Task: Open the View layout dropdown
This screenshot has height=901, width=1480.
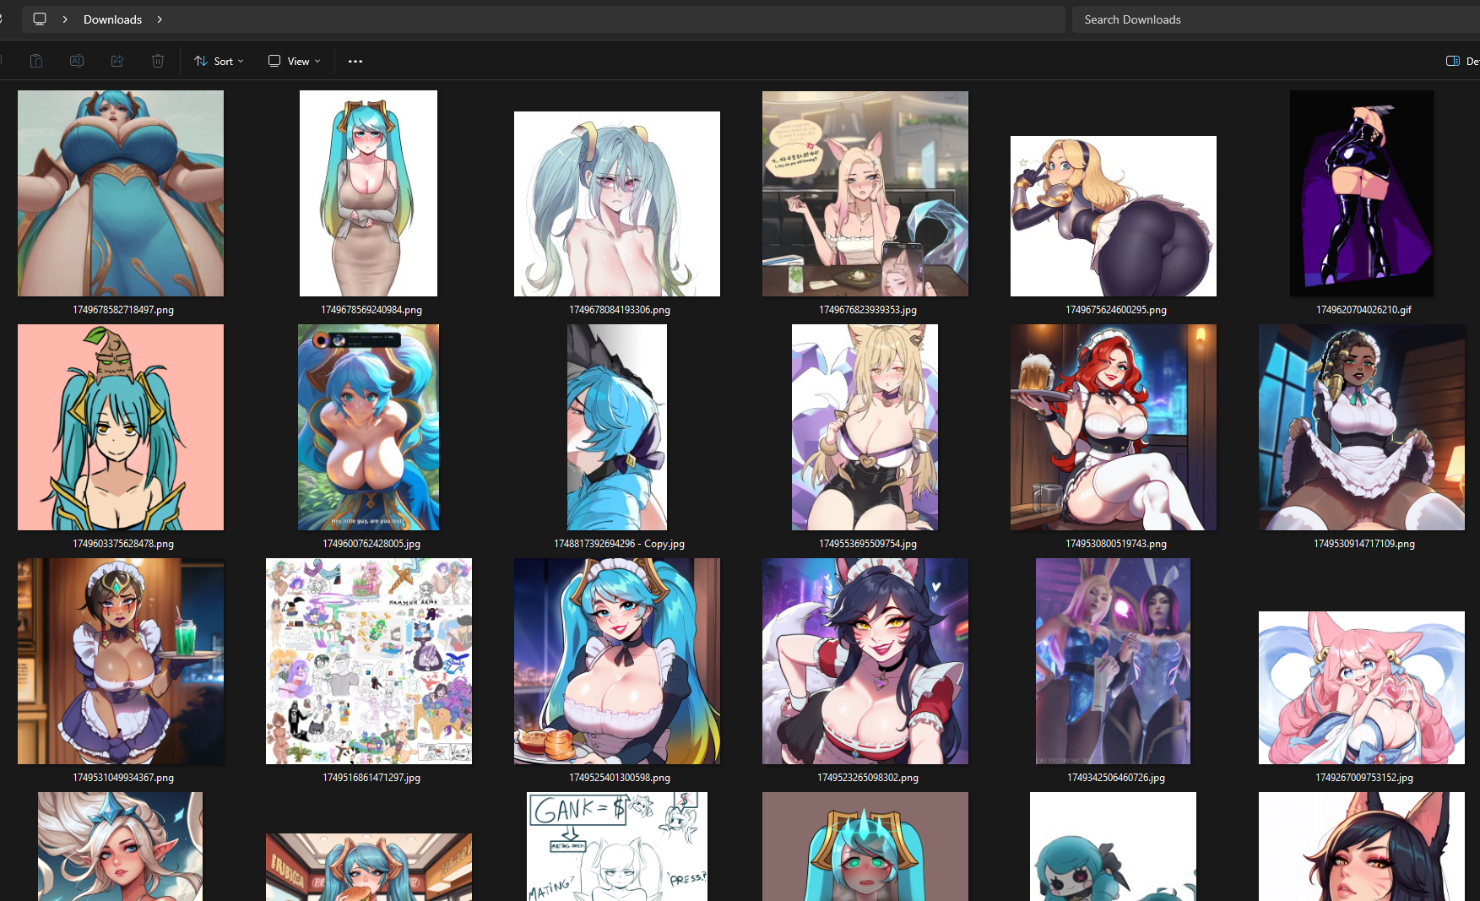Action: point(295,61)
